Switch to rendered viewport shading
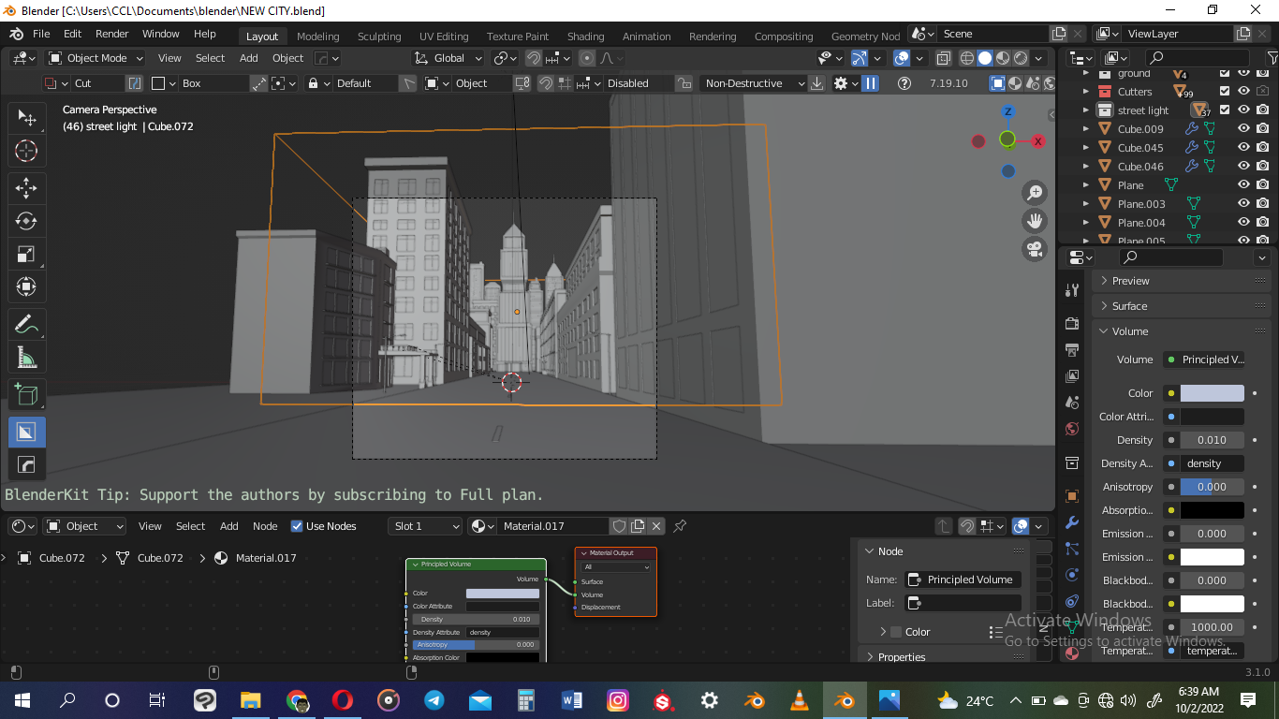The image size is (1279, 719). 1021,58
